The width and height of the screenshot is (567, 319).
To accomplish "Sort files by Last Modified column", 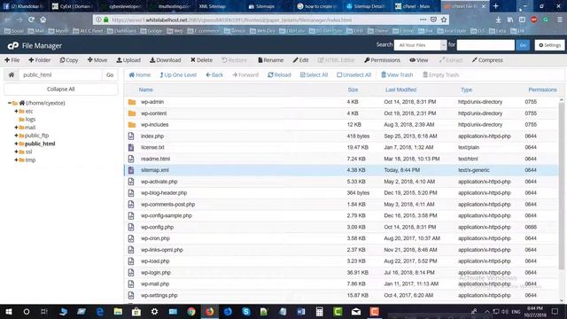I will (400, 89).
